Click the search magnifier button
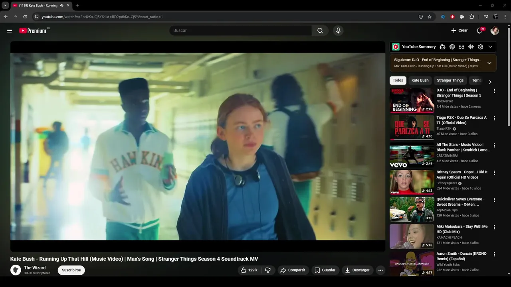 [x=320, y=31]
